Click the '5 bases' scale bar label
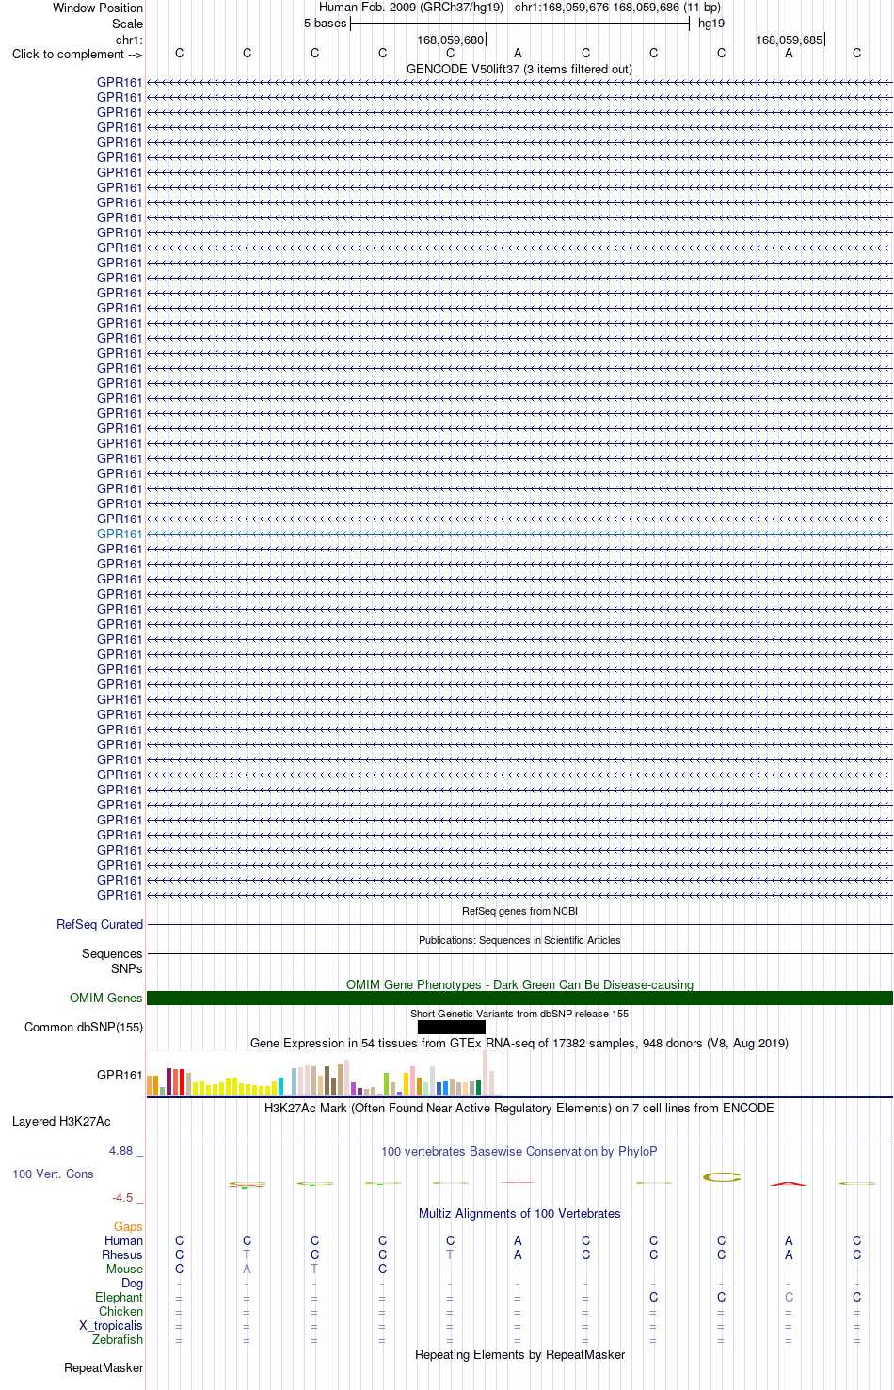Screen dimensions: 894x1390 click(x=325, y=23)
